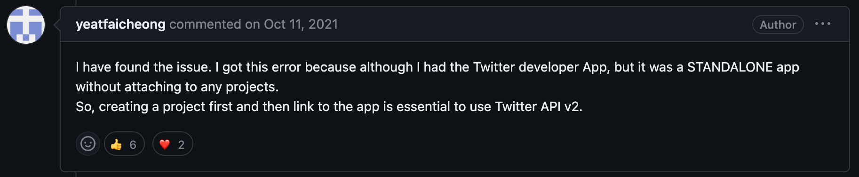Click the comment bubble pointer beside the avatar

(x=57, y=24)
